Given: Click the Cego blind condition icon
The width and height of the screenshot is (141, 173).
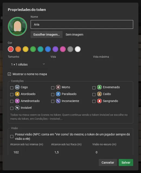Looking at the screenshot, I should click(17, 87).
